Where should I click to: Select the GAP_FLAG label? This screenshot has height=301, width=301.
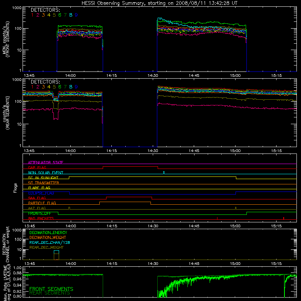[x=37, y=167]
